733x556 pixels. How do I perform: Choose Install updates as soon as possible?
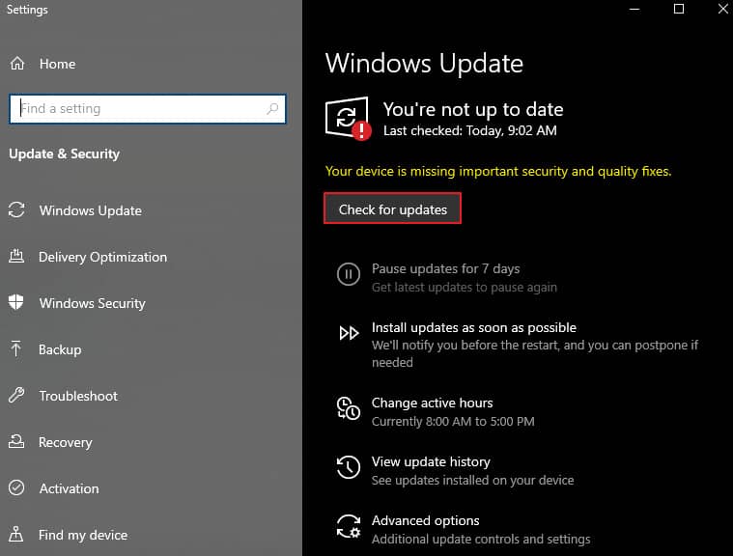point(473,327)
